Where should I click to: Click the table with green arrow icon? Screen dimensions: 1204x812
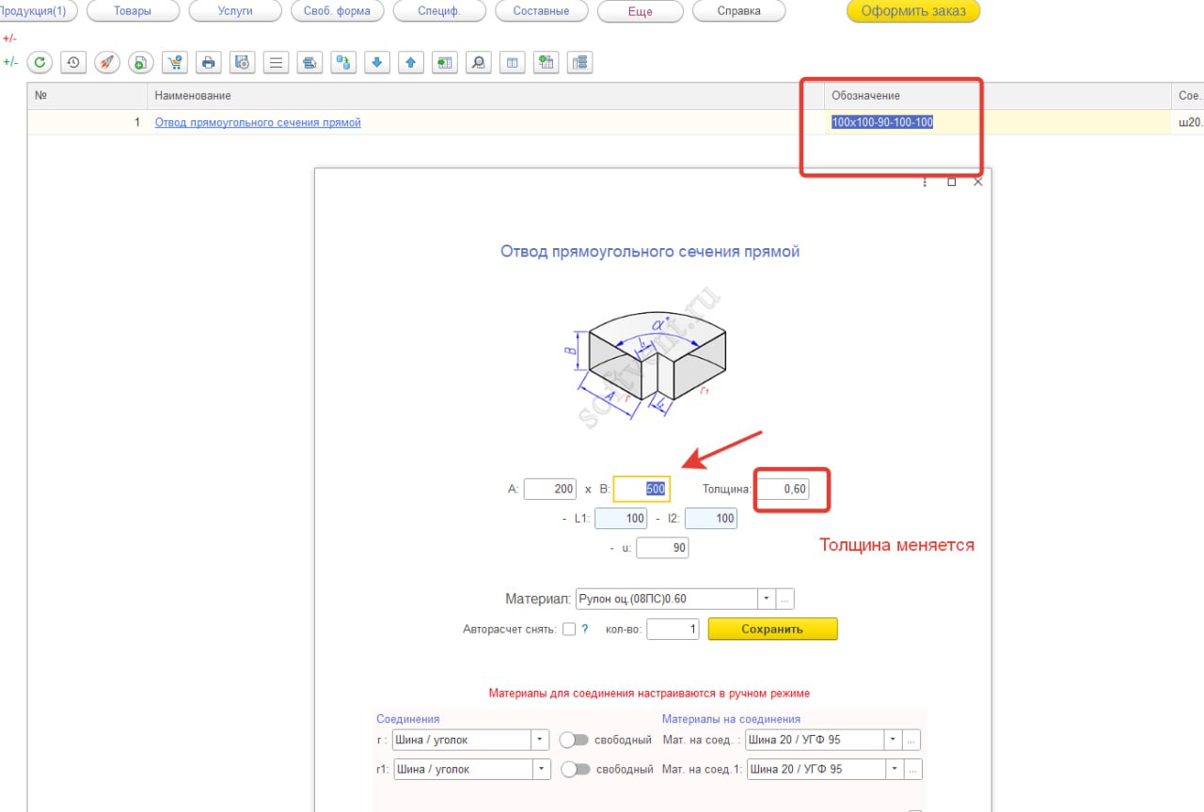(445, 63)
